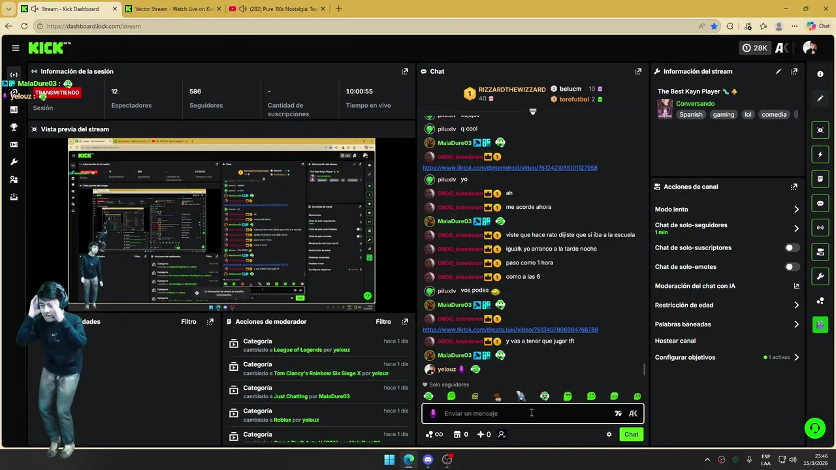Send message with green Chat button

tap(631, 434)
